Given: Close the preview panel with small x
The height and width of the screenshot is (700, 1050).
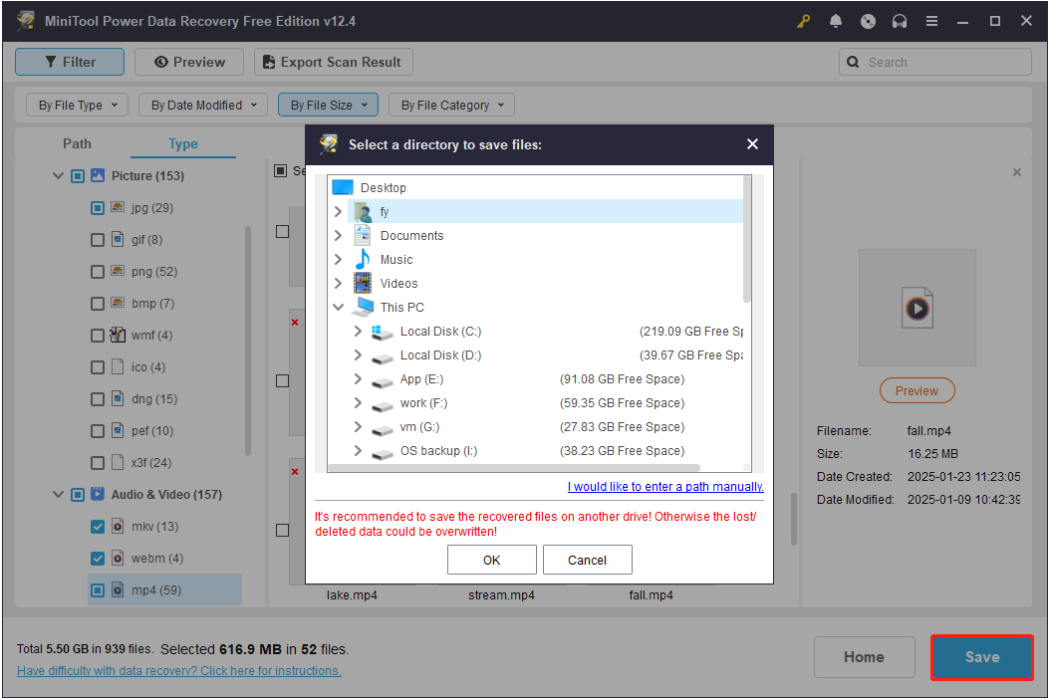Looking at the screenshot, I should [x=1016, y=172].
